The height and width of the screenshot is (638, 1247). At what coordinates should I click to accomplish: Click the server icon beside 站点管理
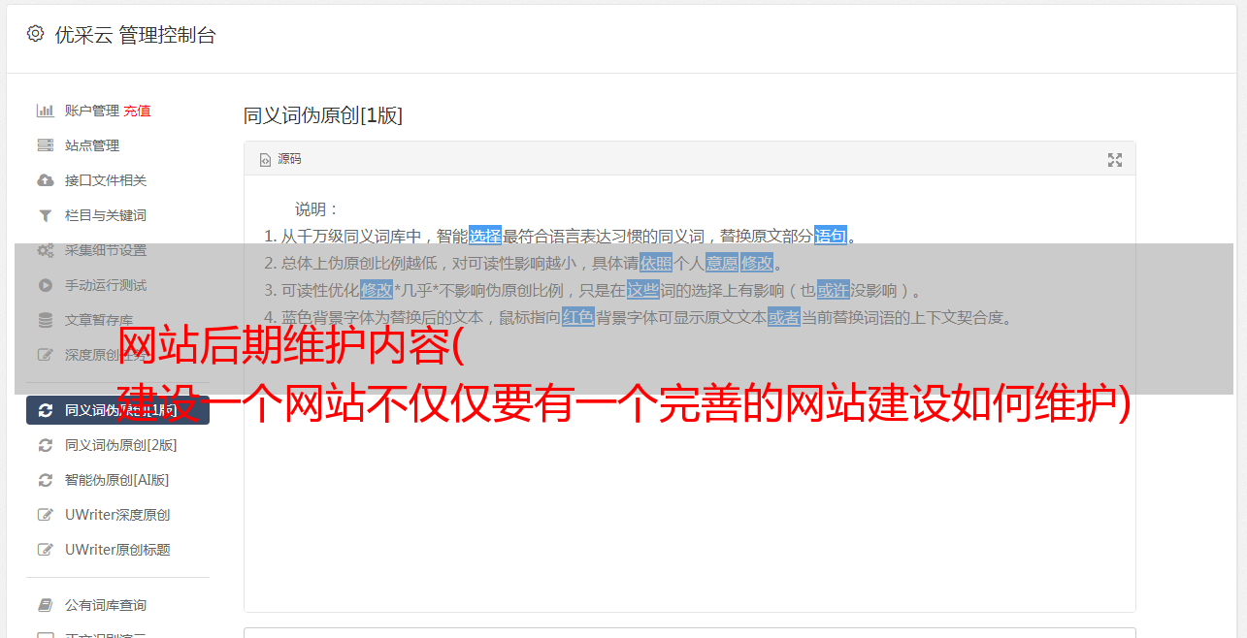(x=45, y=145)
